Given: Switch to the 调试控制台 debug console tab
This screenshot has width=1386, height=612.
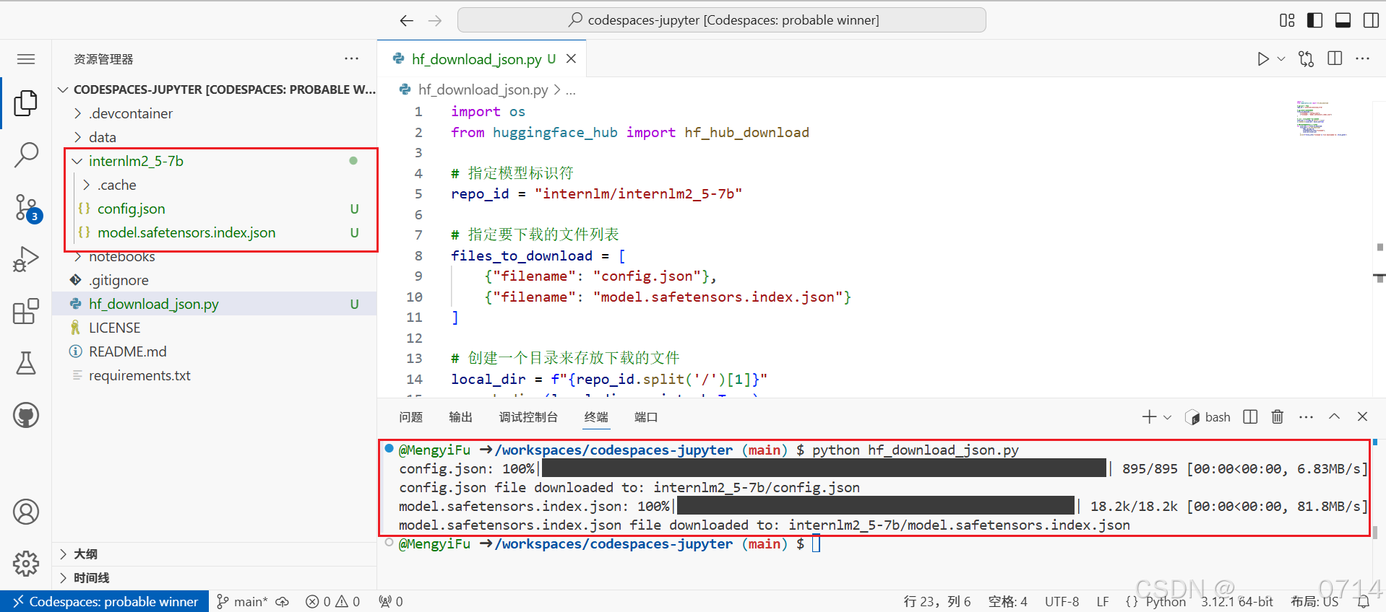Looking at the screenshot, I should click(528, 417).
